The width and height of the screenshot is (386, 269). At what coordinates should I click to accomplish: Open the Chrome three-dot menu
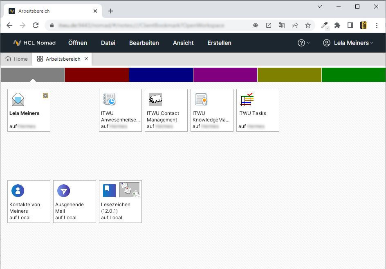377,25
